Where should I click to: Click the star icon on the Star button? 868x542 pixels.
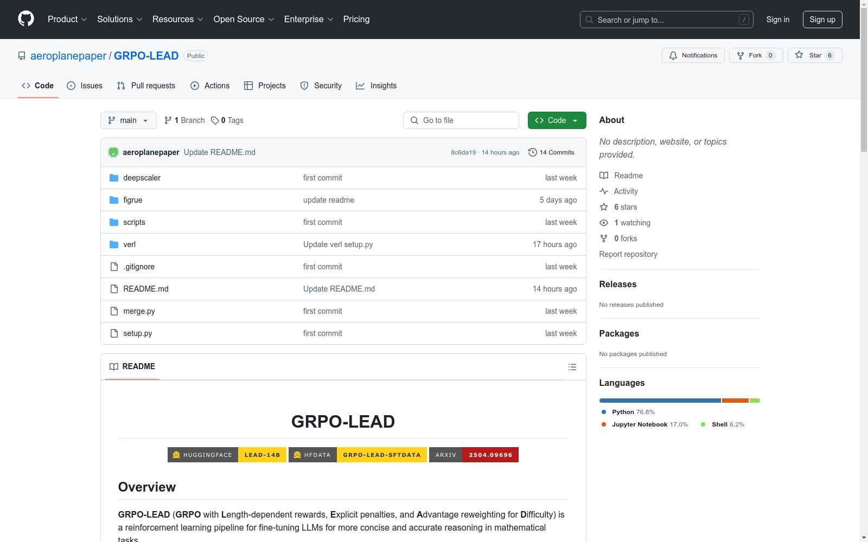click(799, 55)
